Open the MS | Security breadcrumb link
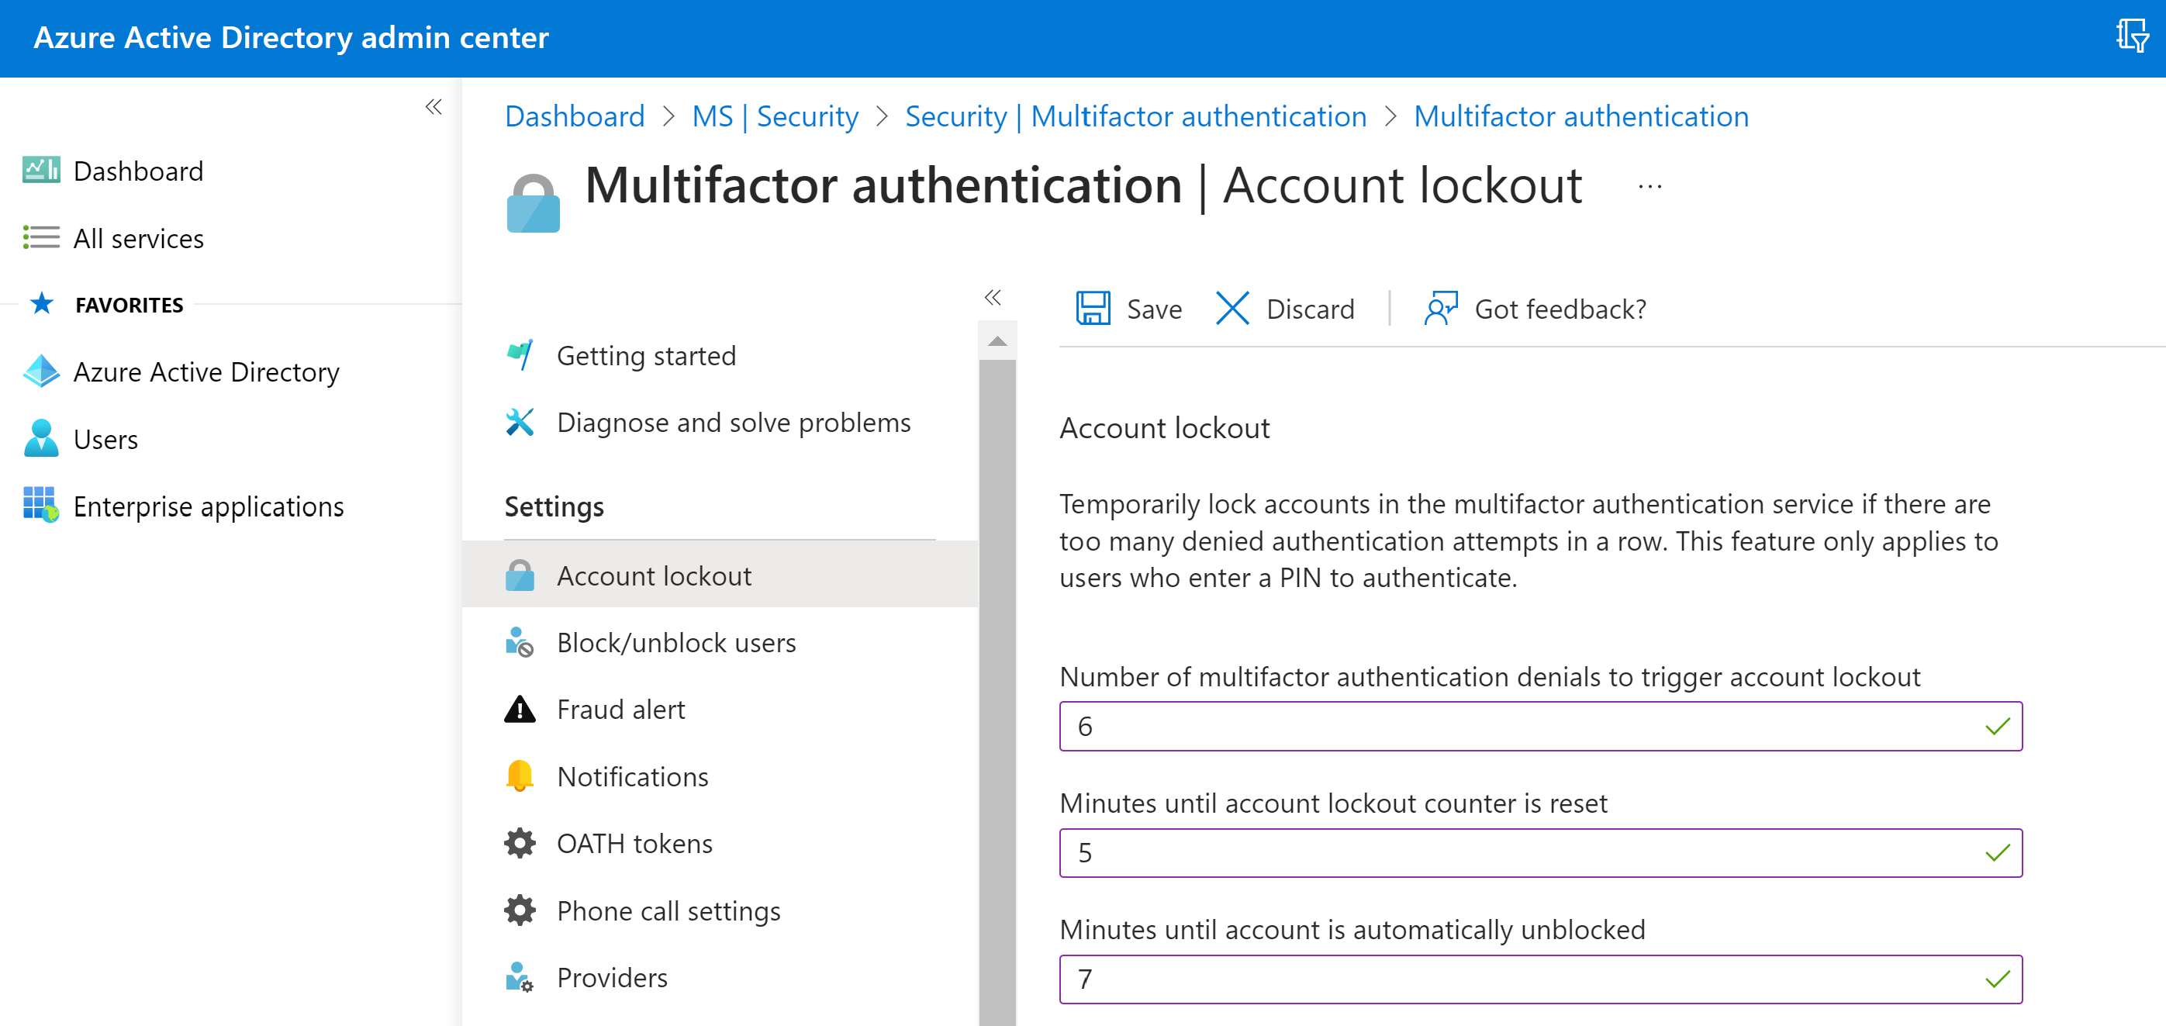The width and height of the screenshot is (2166, 1026). [x=775, y=116]
